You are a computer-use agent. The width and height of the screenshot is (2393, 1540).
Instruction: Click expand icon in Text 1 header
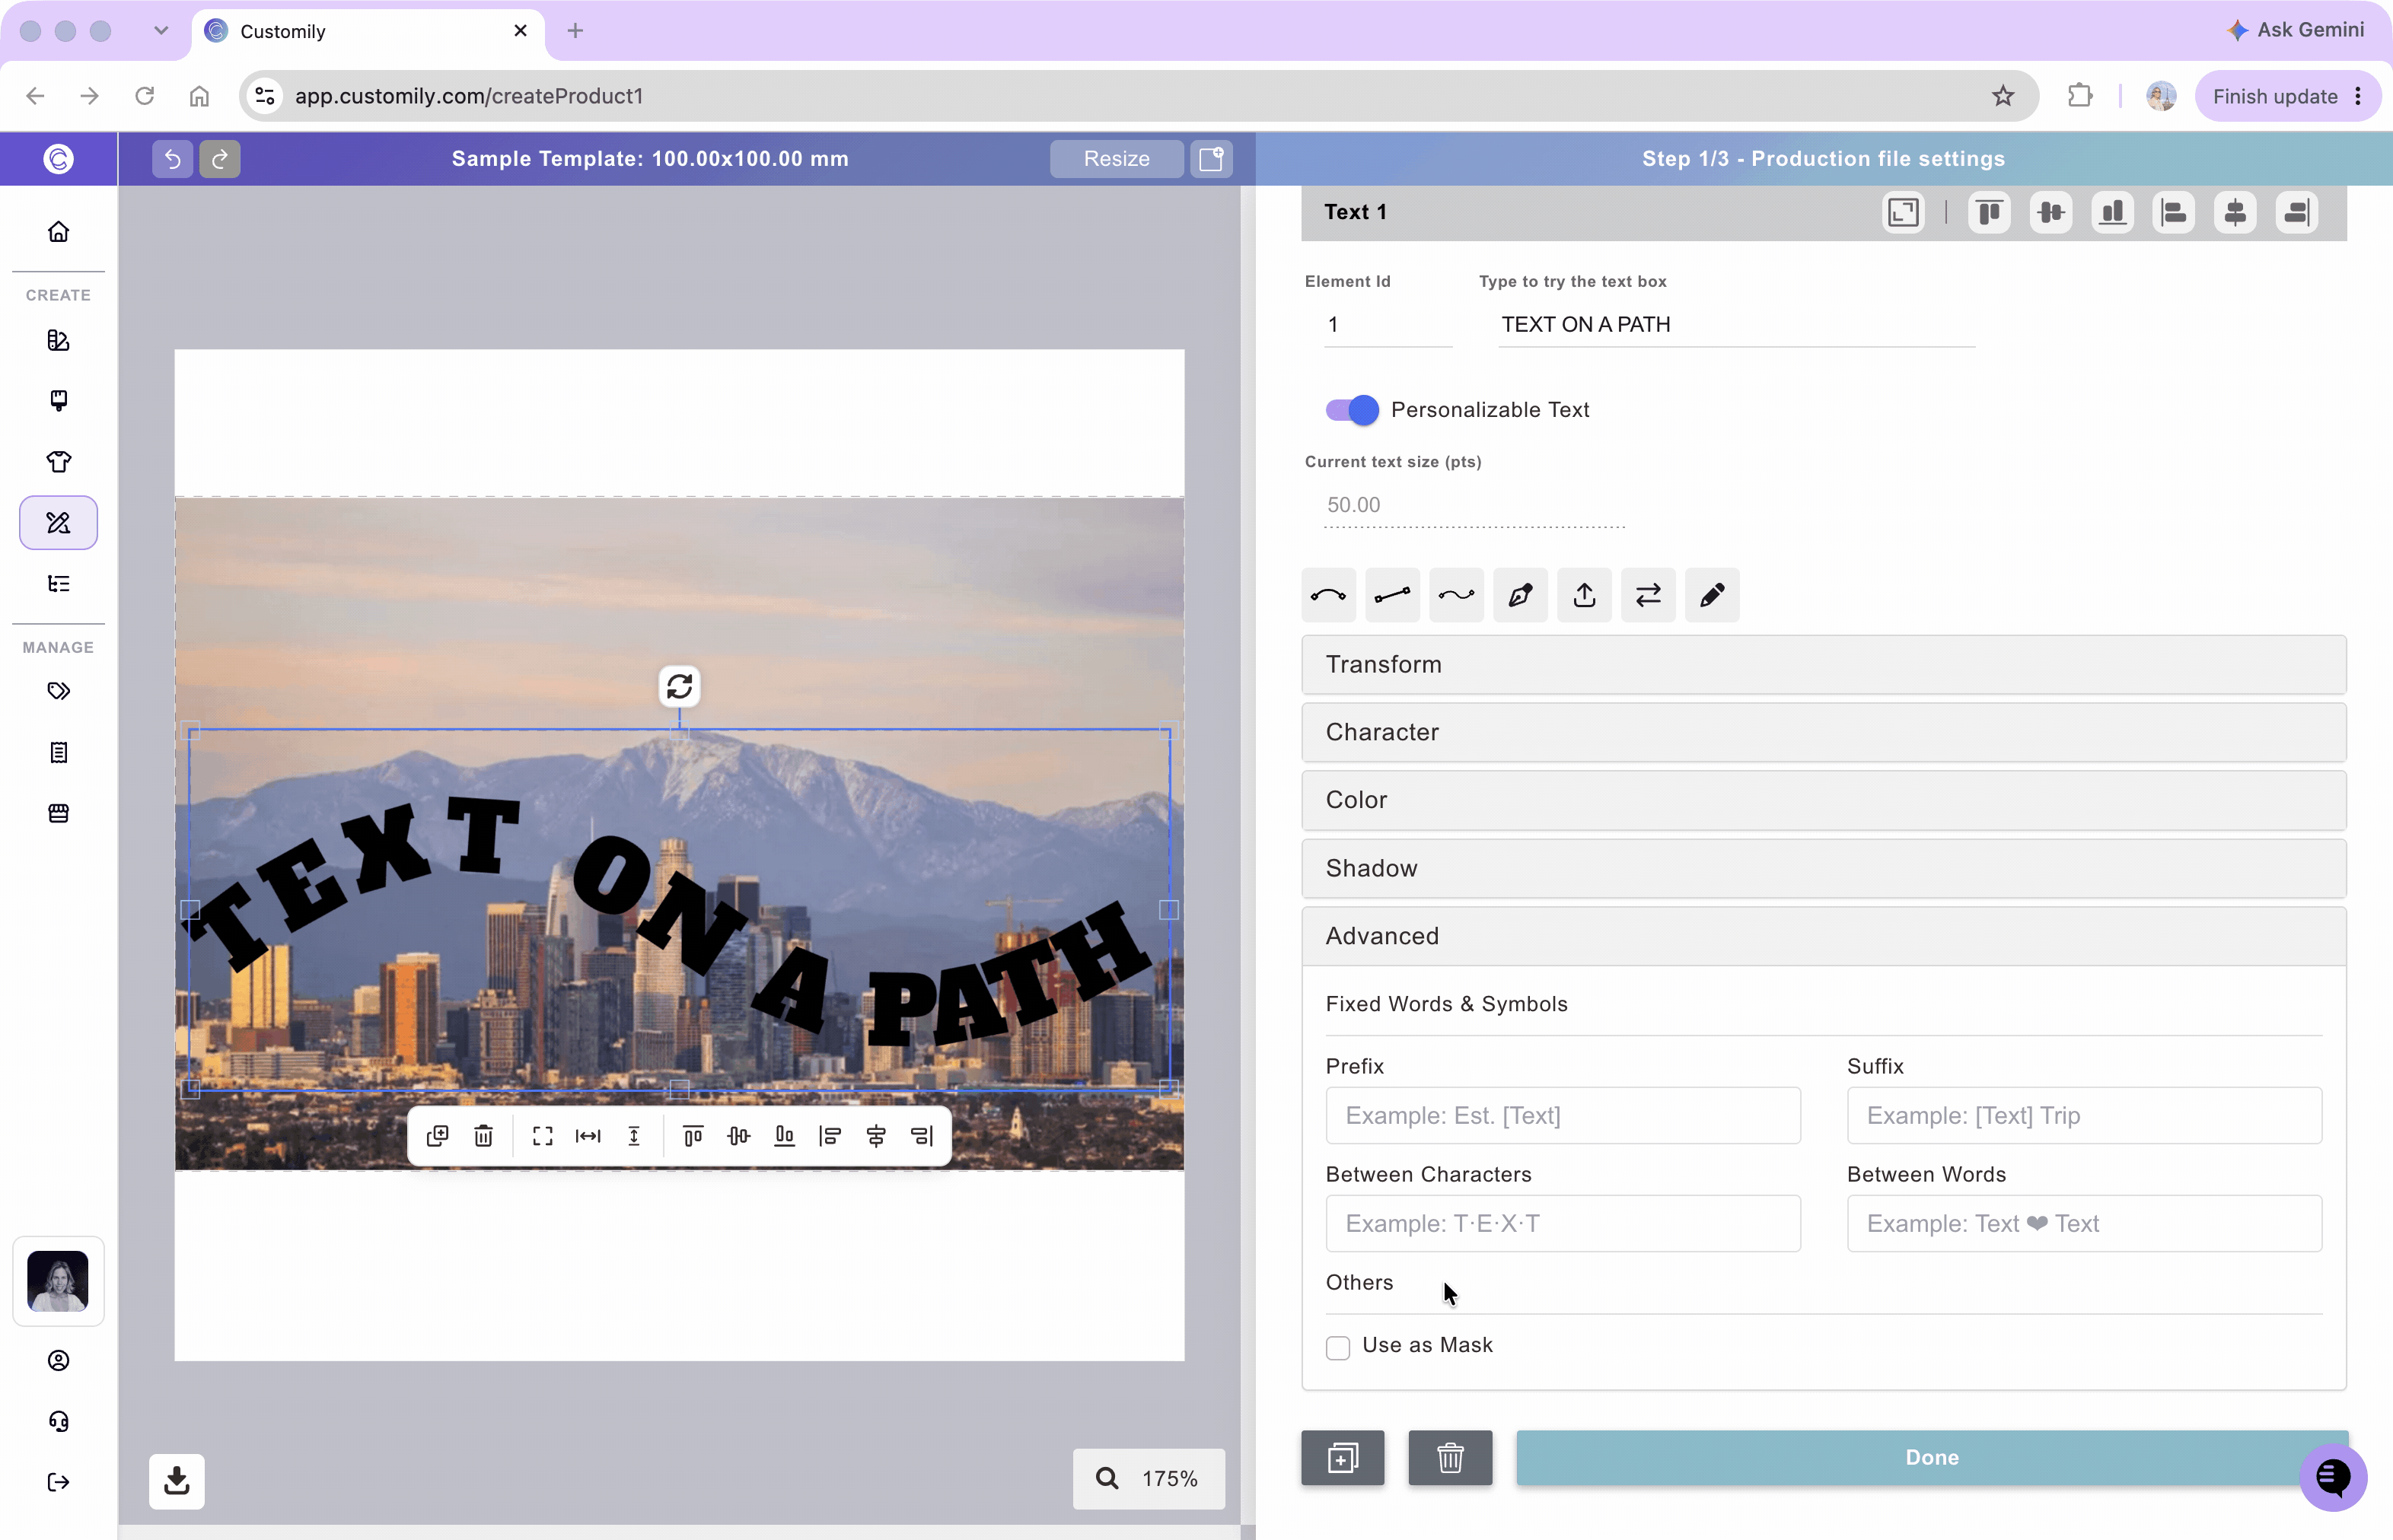tap(1904, 212)
